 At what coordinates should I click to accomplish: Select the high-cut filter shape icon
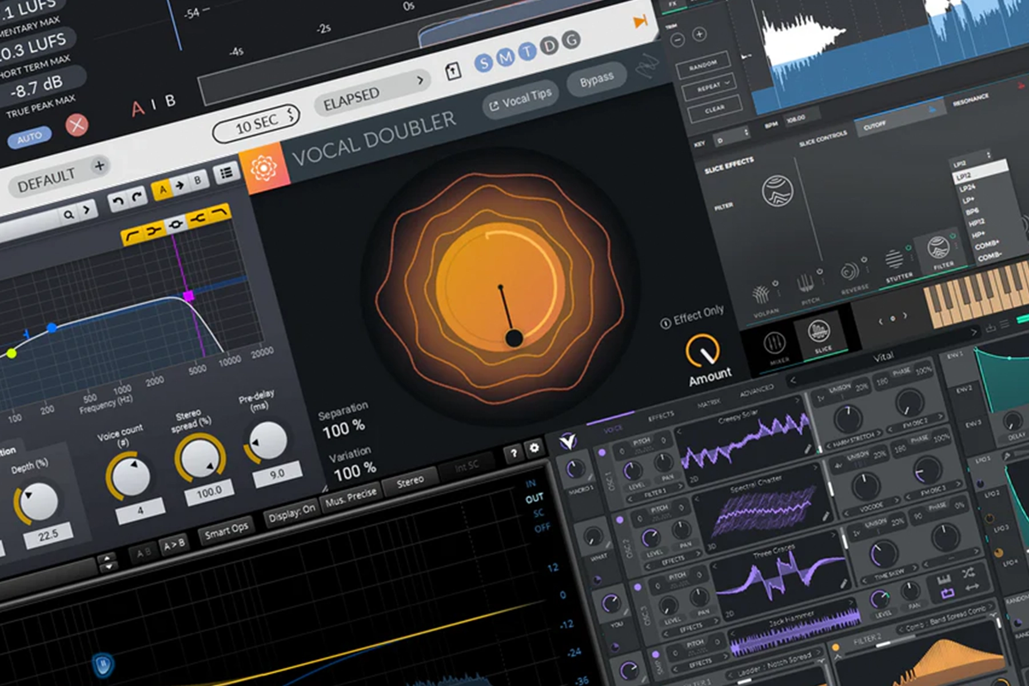[x=219, y=213]
